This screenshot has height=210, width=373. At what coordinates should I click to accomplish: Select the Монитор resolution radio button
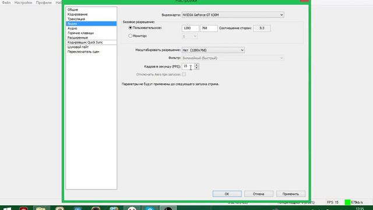point(130,36)
